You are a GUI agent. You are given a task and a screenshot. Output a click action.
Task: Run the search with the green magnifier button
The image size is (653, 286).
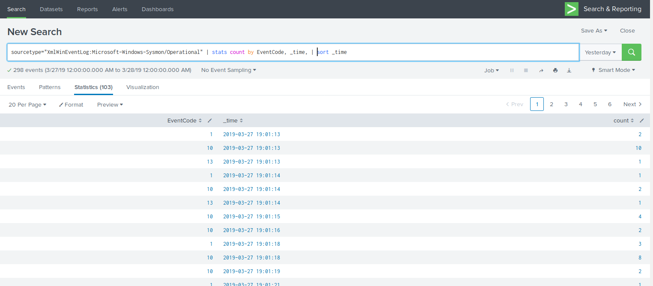(631, 52)
